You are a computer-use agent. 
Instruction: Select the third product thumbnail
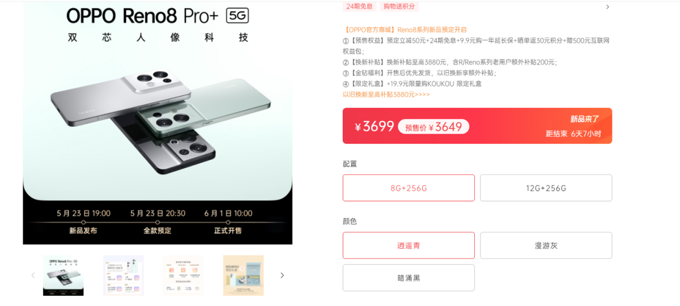point(184,275)
